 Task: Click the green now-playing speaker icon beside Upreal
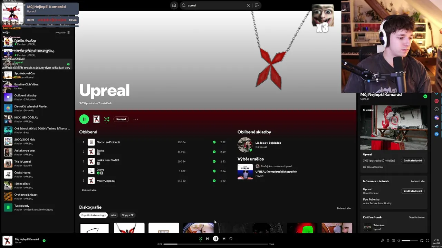(x=68, y=64)
